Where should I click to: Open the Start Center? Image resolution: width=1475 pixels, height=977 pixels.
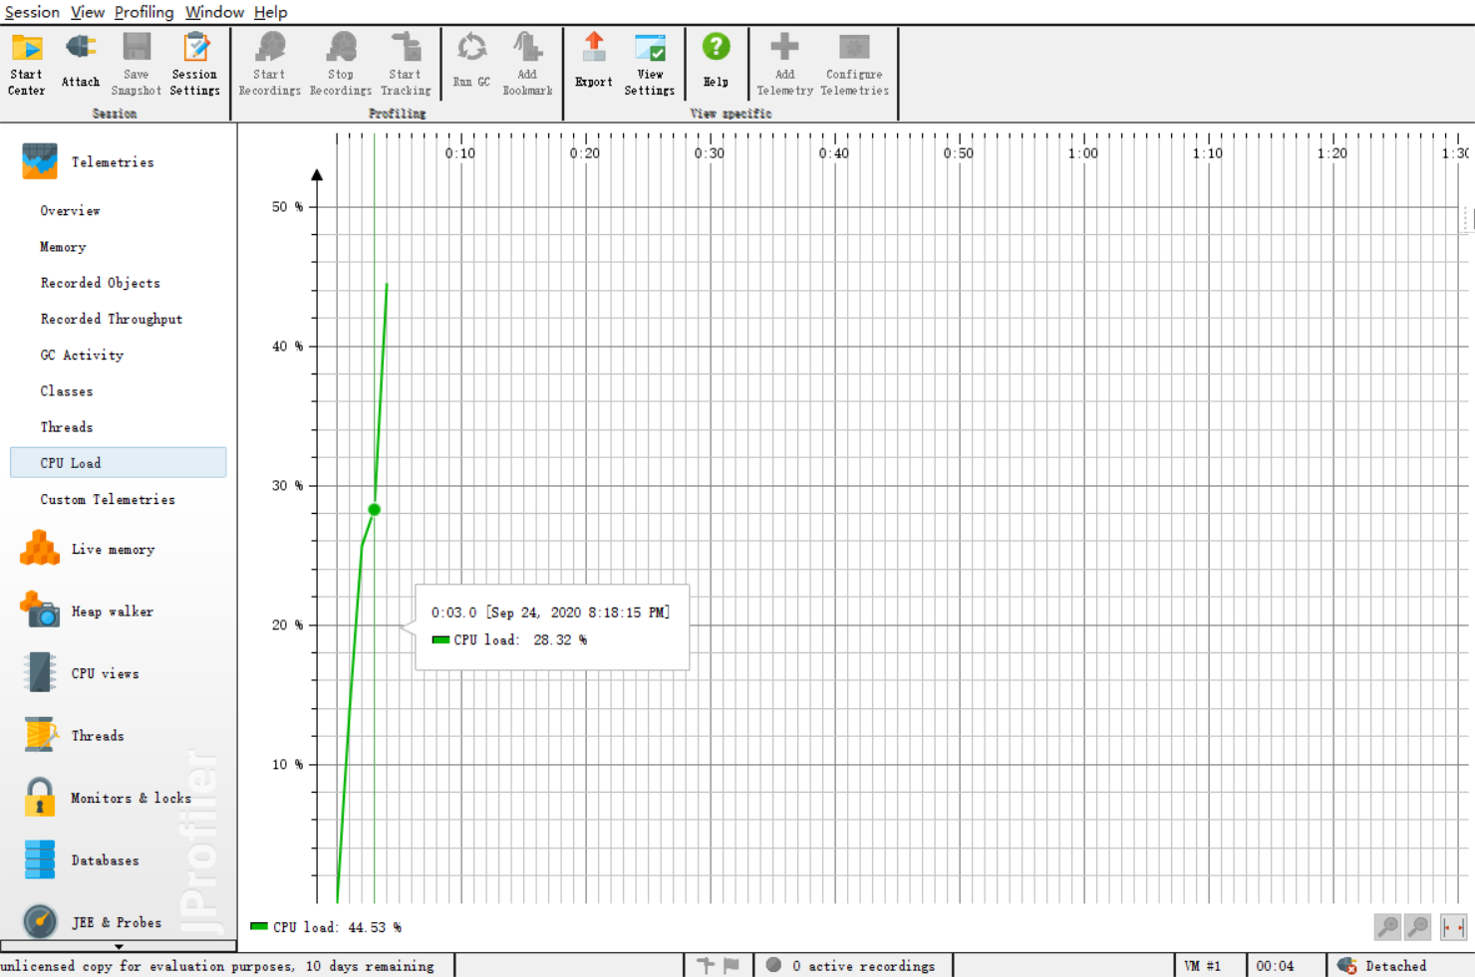pos(26,64)
